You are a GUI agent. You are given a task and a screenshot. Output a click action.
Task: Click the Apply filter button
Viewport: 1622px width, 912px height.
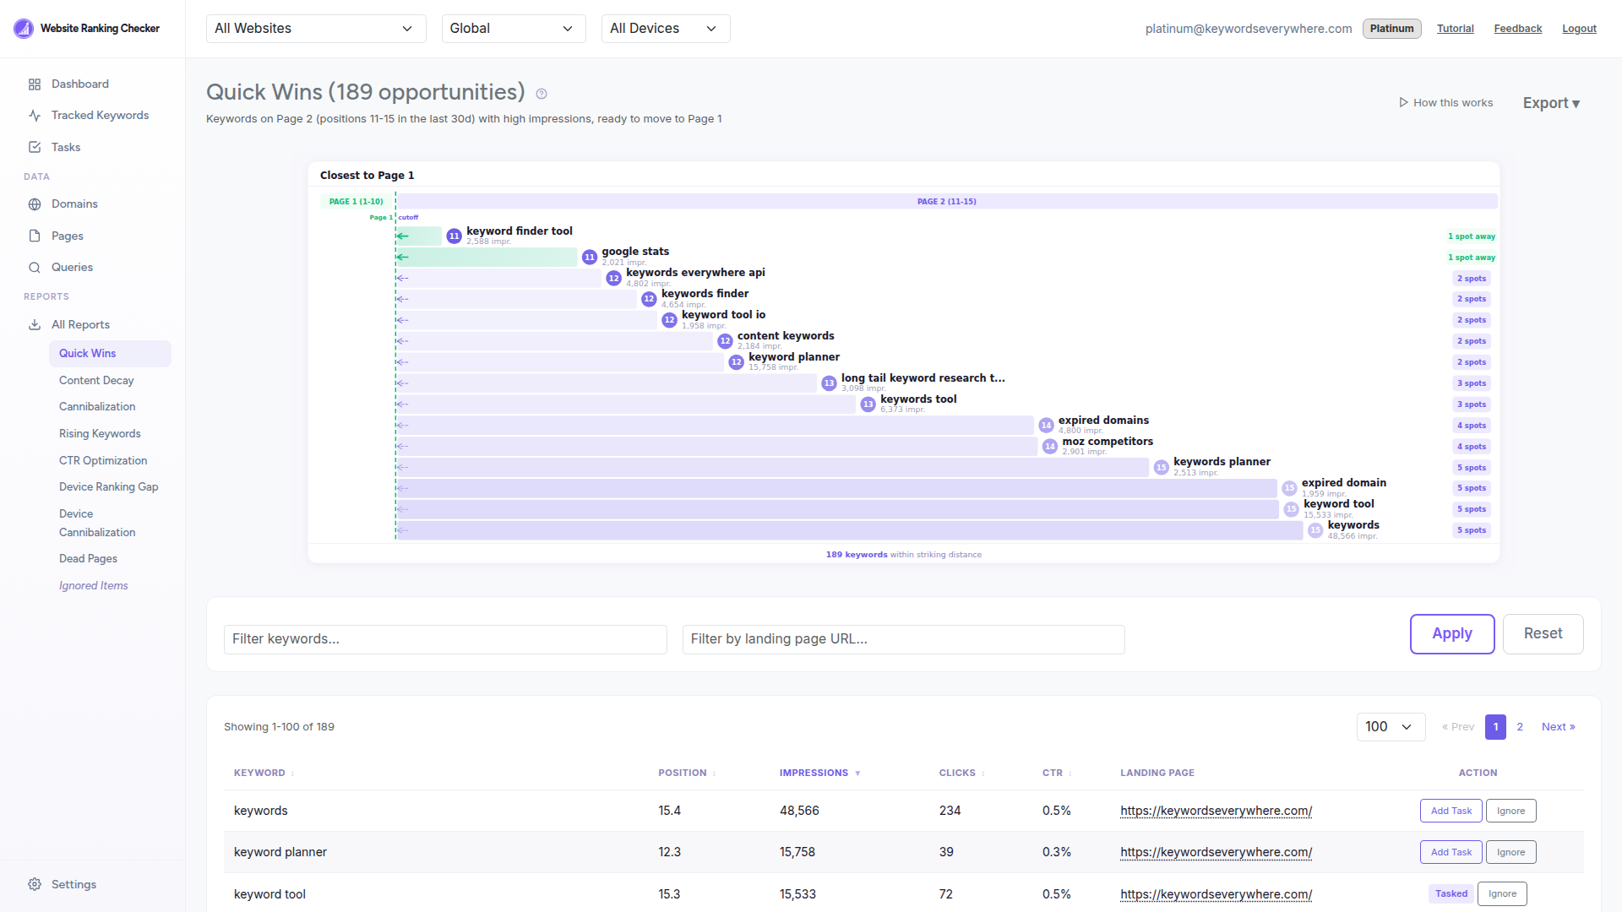tap(1451, 633)
